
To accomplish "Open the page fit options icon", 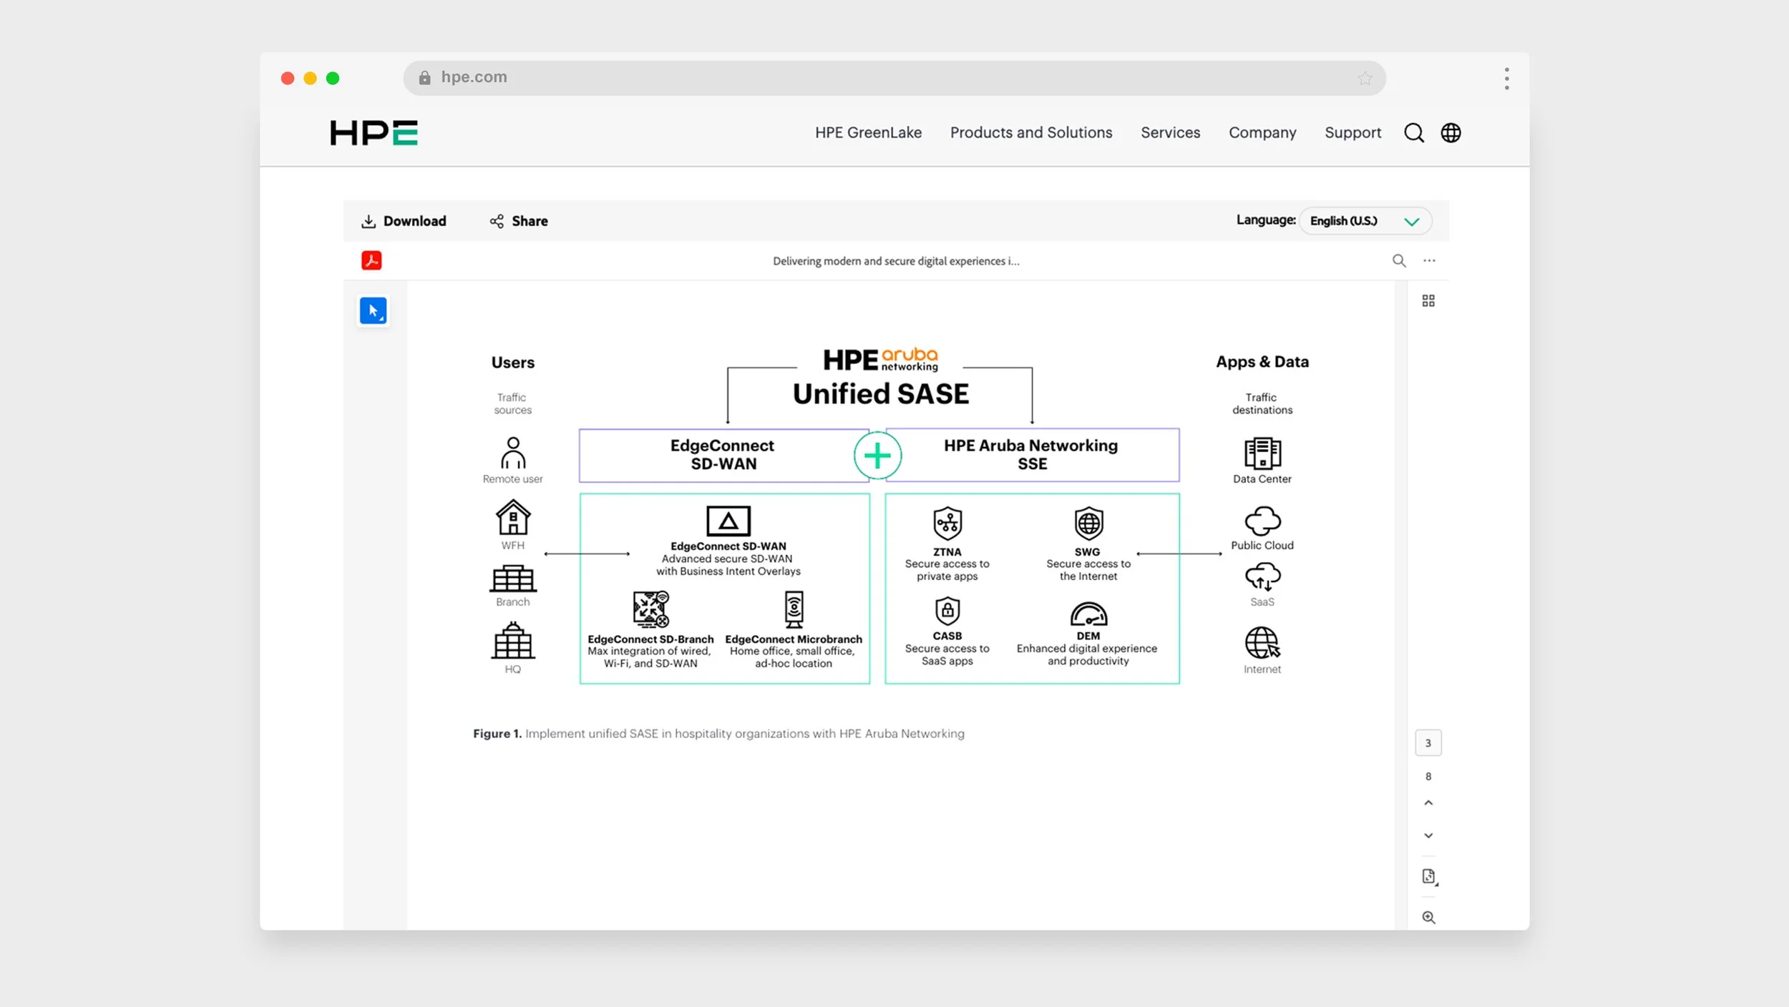I will pyautogui.click(x=1428, y=877).
